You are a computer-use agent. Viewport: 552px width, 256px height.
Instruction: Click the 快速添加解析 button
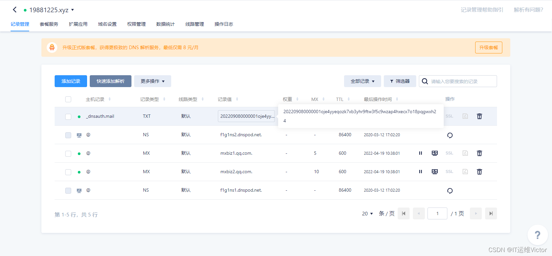click(x=111, y=81)
